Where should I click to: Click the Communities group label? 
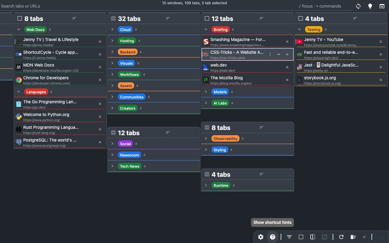coord(132,97)
